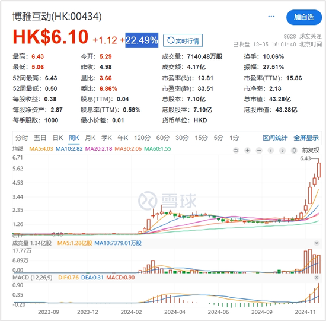Click the 货币单位 HKD value
The width and height of the screenshot is (326, 321).
200,120
